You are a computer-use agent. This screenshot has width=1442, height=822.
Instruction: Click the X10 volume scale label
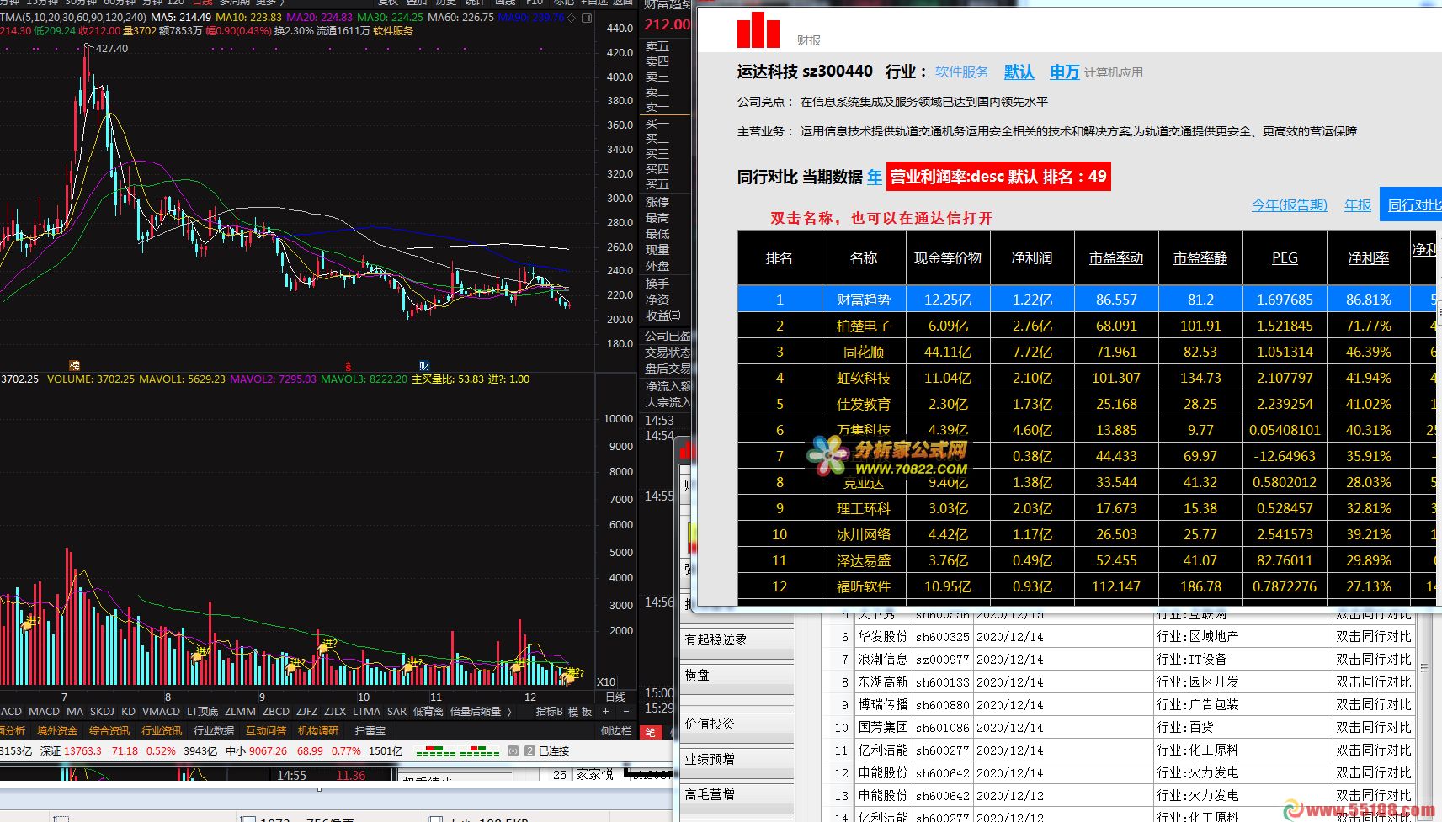[606, 682]
